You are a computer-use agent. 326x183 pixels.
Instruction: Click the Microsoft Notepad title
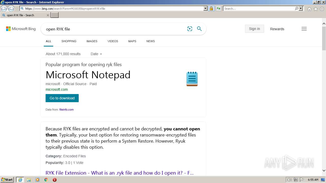(x=88, y=75)
